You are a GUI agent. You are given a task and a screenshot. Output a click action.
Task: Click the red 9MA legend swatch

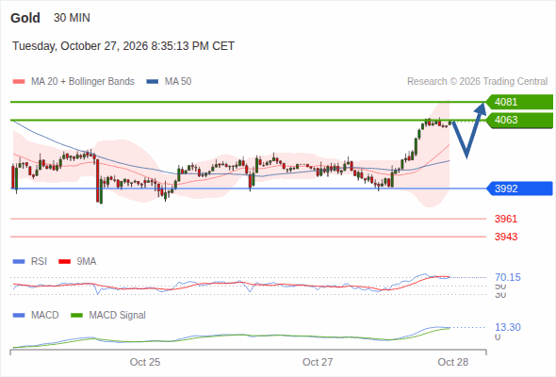[64, 262]
